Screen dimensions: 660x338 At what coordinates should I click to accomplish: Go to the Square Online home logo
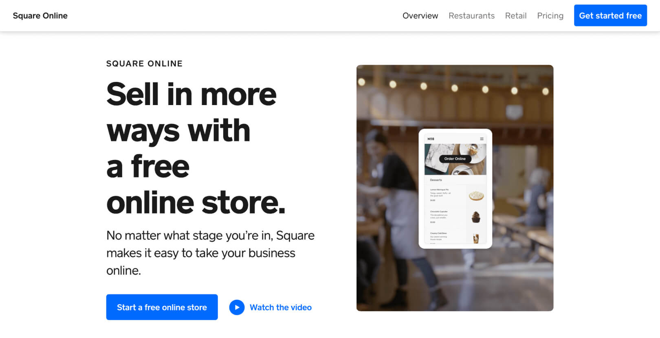tap(40, 15)
